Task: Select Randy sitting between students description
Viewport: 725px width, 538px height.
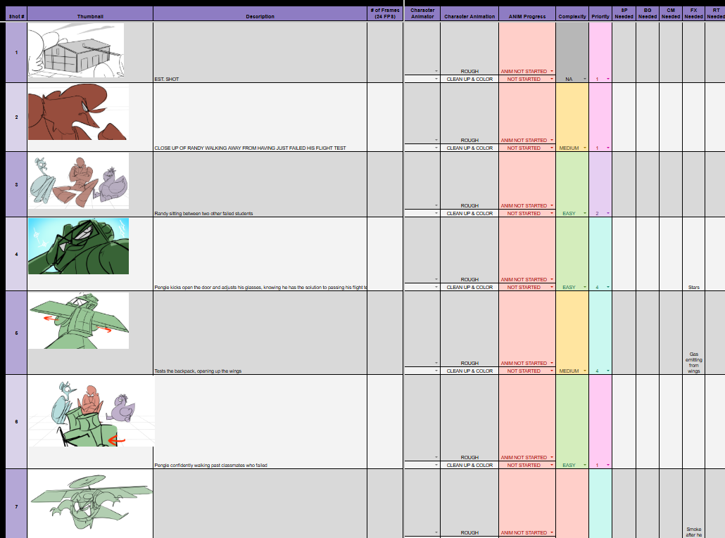Action: 260,184
